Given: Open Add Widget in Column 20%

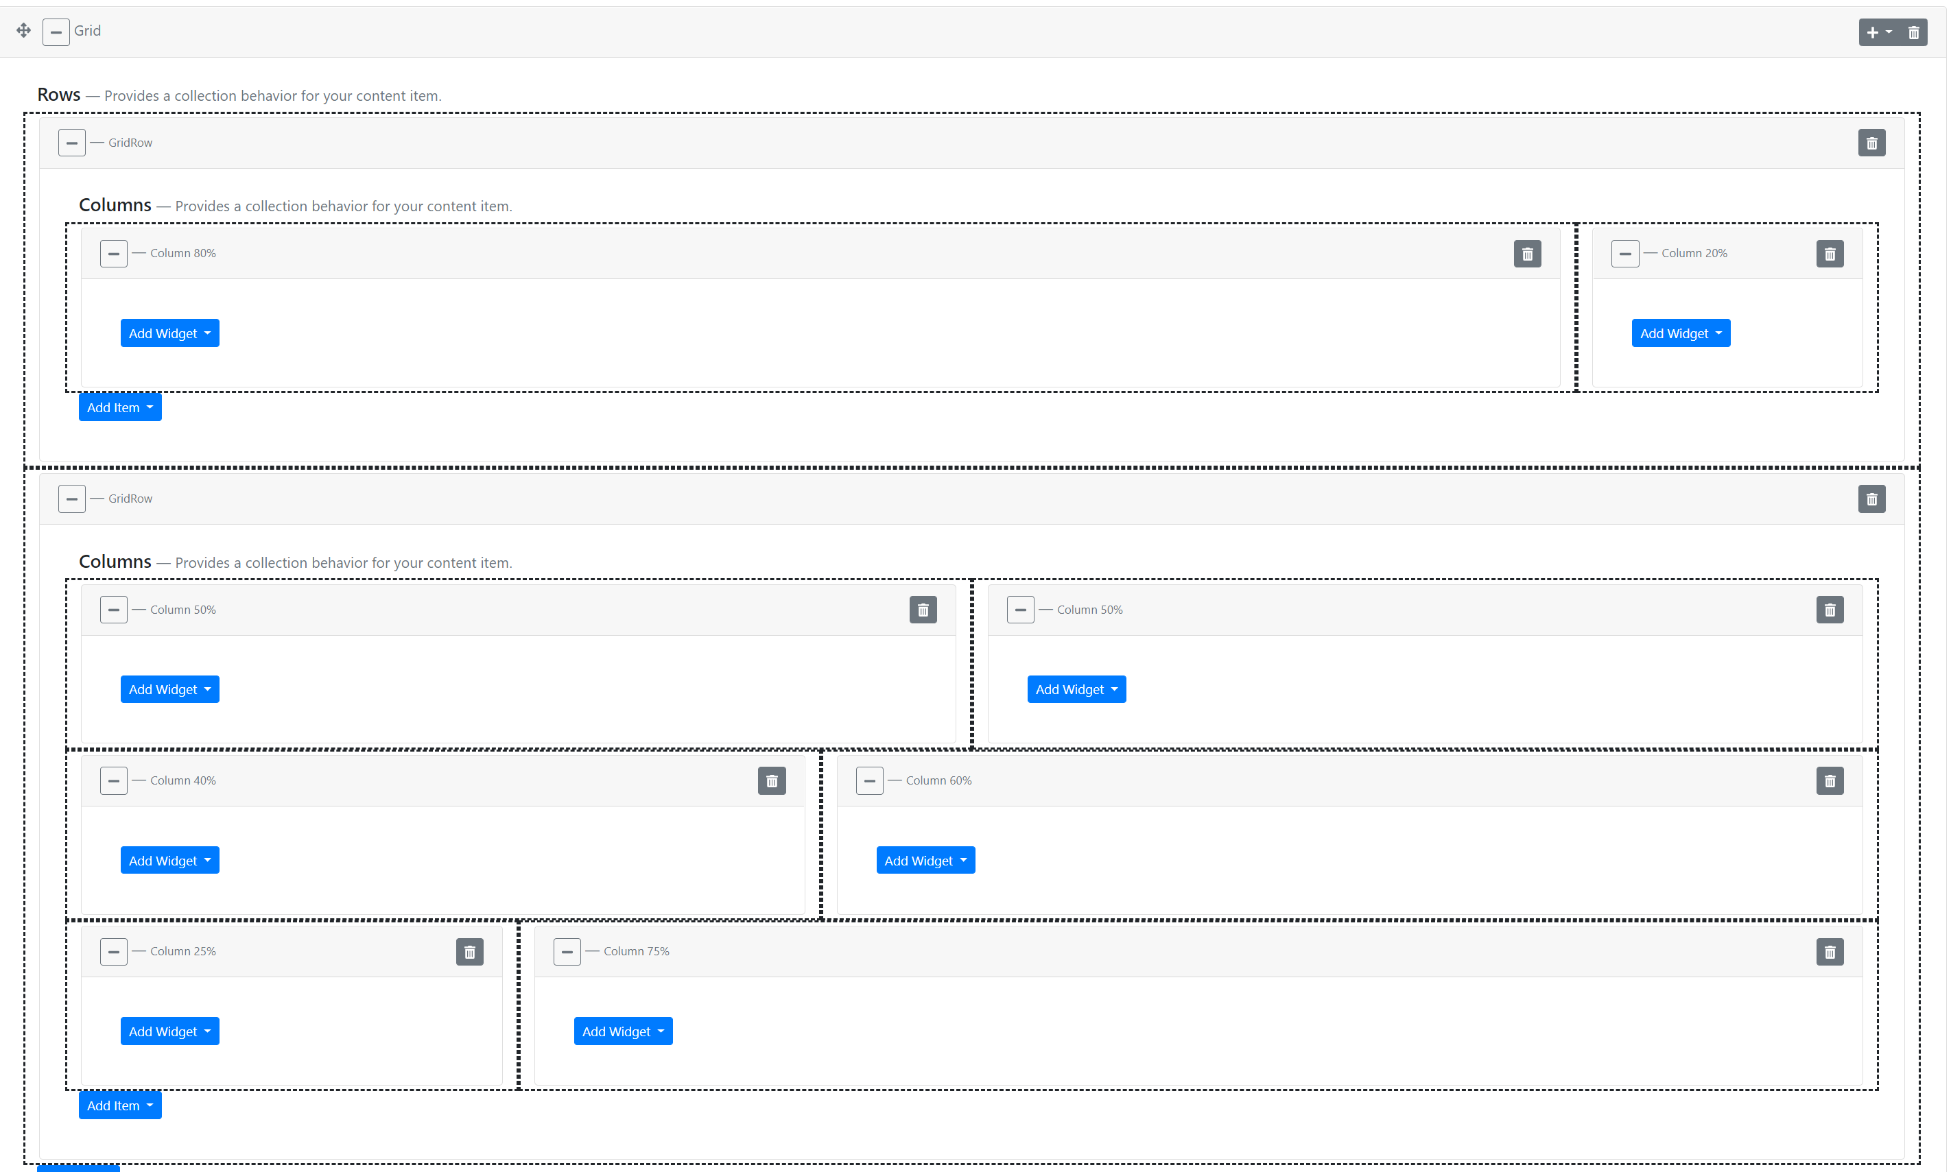Looking at the screenshot, I should [x=1681, y=333].
